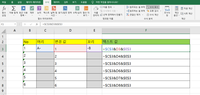Screen dimensions: 200x95
Task: Open 최근 사용 항목 star book icon
Action: tap(23, 9)
